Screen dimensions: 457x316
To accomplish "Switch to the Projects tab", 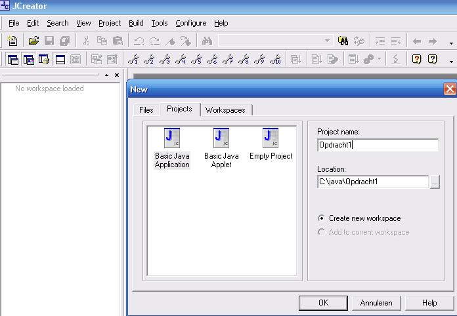I will (179, 109).
